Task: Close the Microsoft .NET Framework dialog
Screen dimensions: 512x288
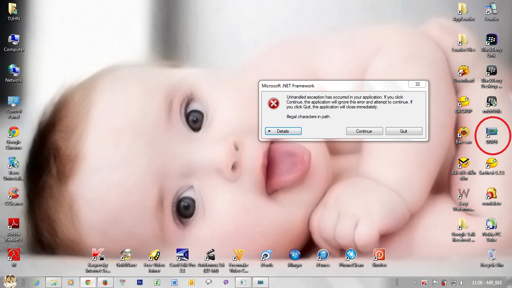Action: [x=417, y=84]
